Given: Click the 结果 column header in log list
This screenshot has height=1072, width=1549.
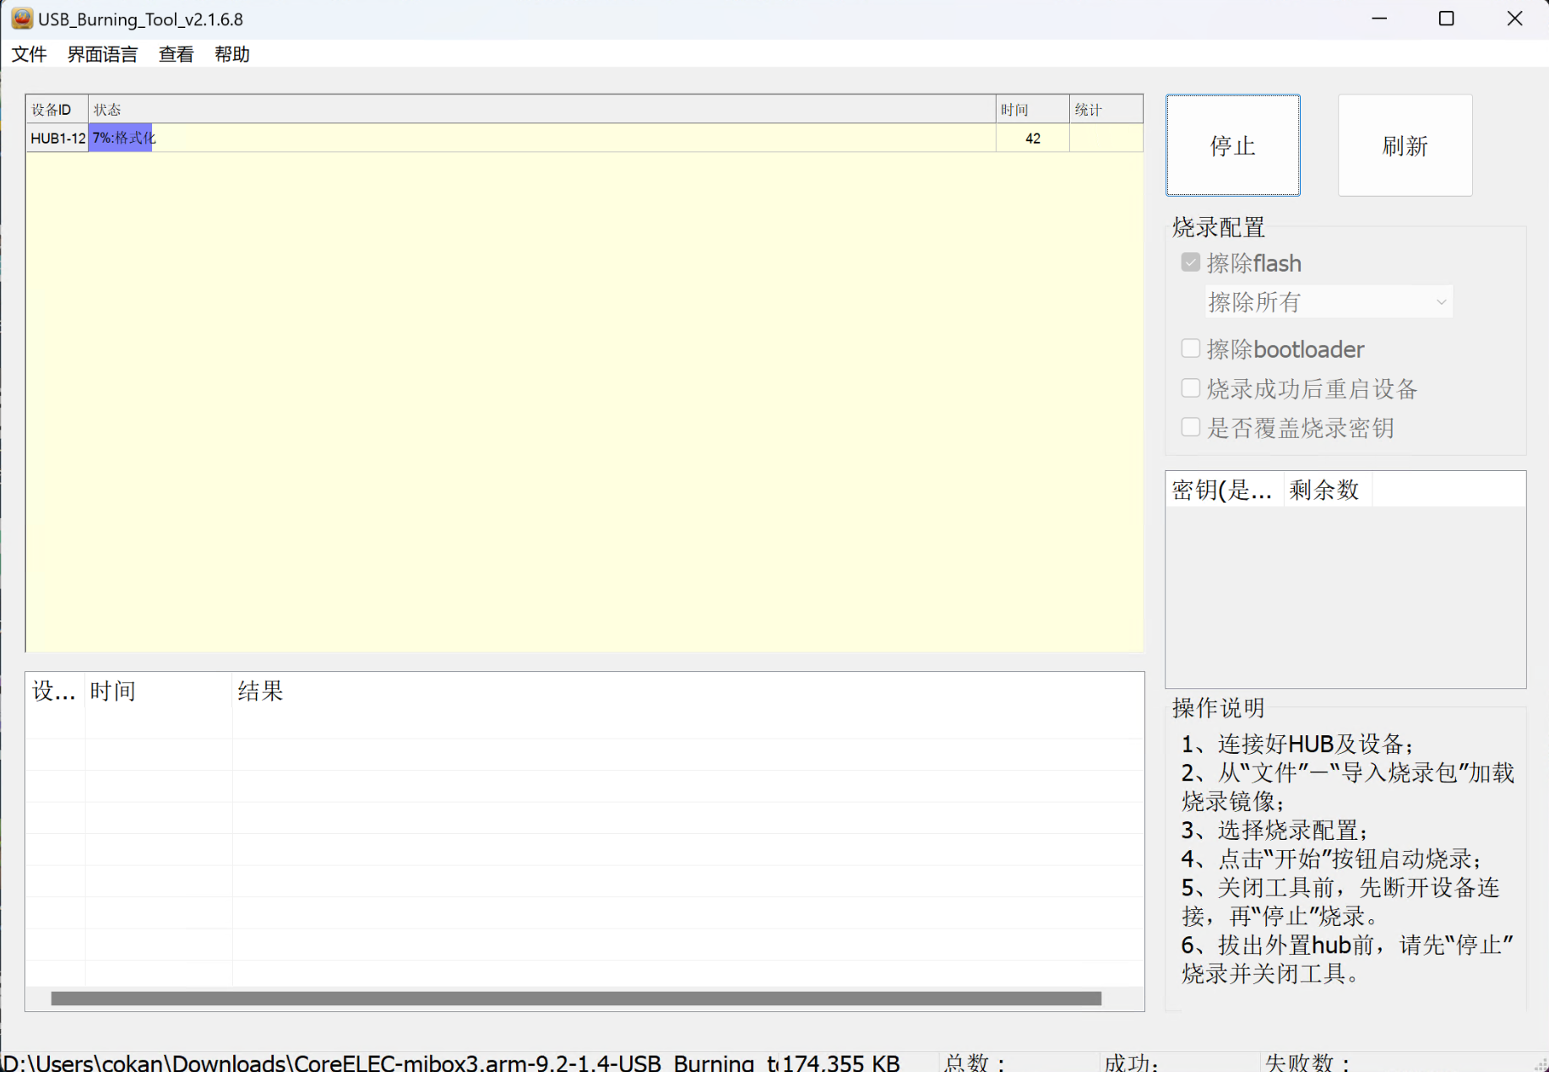Looking at the screenshot, I should point(688,691).
